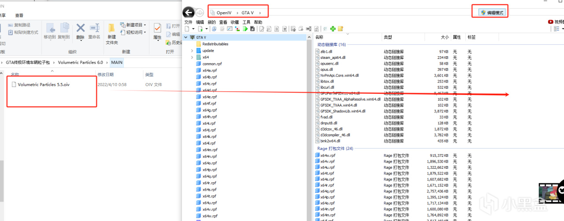Click the blue search-document OpenIV toolbar icon
The image size is (564, 221).
[214, 29]
